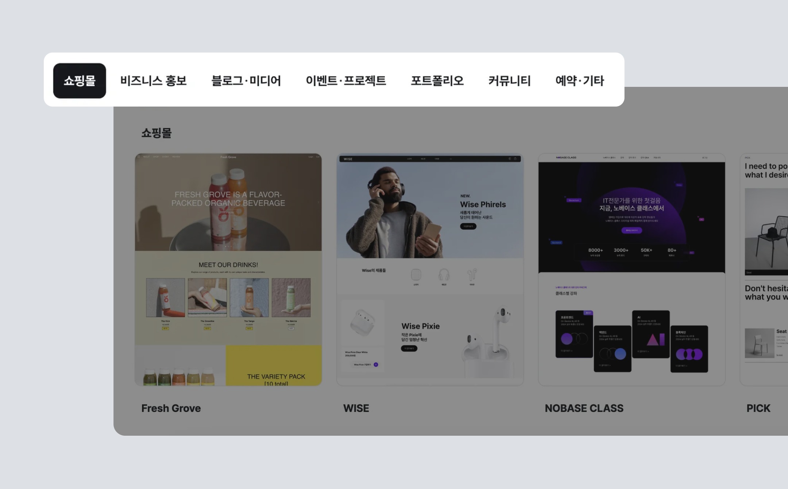Click the earbuds icon in WISE preview
Image resolution: width=788 pixels, height=489 pixels.
tap(472, 275)
